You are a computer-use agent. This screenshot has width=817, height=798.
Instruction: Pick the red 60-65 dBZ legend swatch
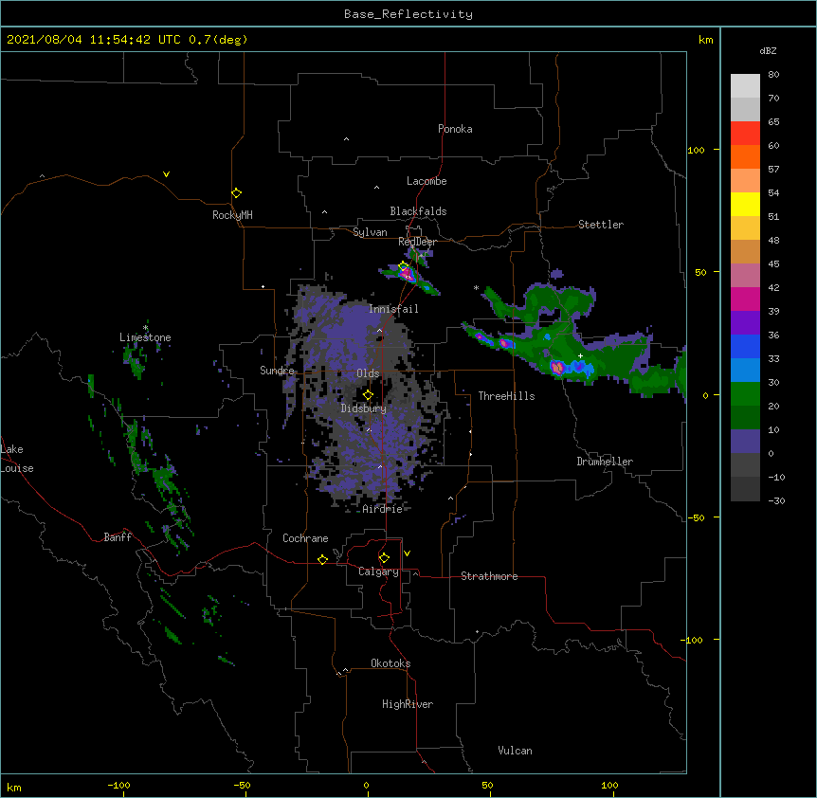[x=745, y=134]
